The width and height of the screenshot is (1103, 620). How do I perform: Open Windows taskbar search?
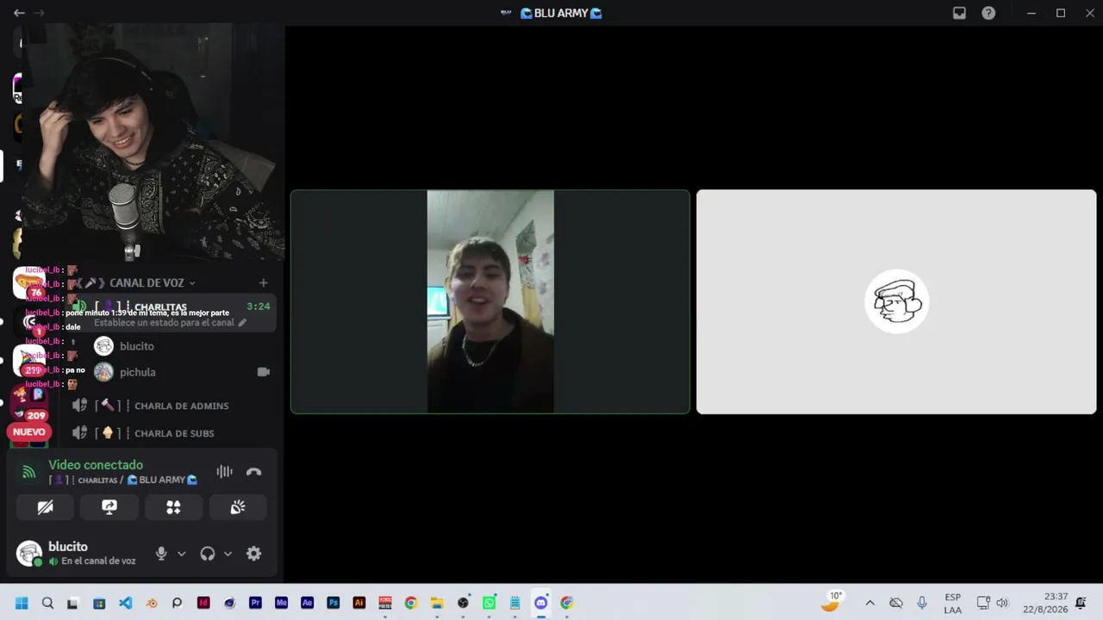(x=47, y=603)
